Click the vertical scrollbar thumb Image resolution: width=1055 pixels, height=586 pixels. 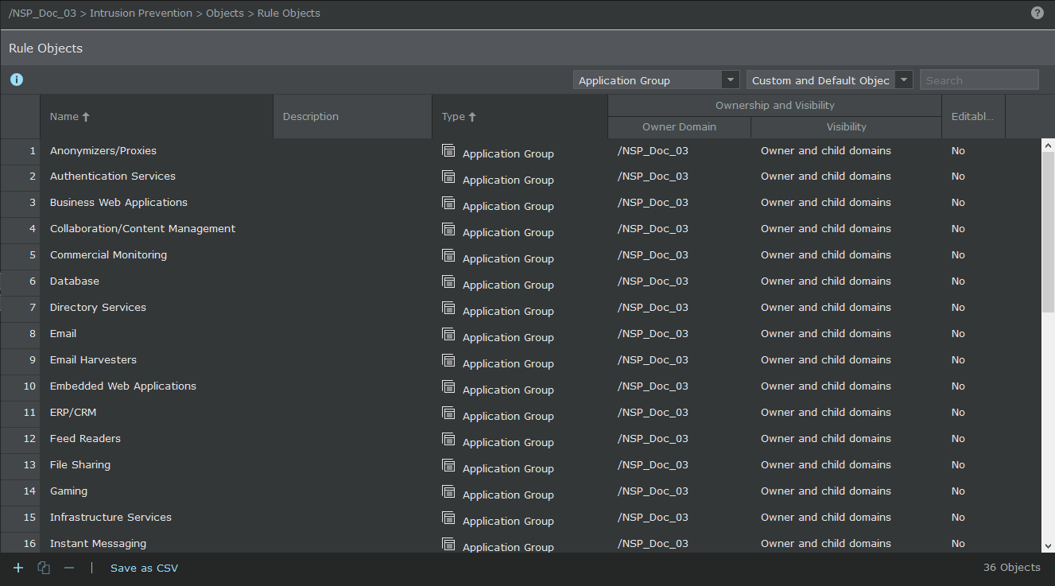tap(1048, 231)
